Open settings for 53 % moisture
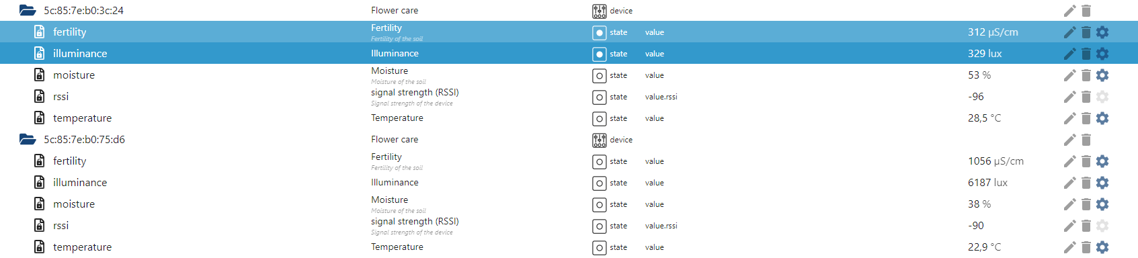Image resolution: width=1138 pixels, height=258 pixels. point(1102,75)
